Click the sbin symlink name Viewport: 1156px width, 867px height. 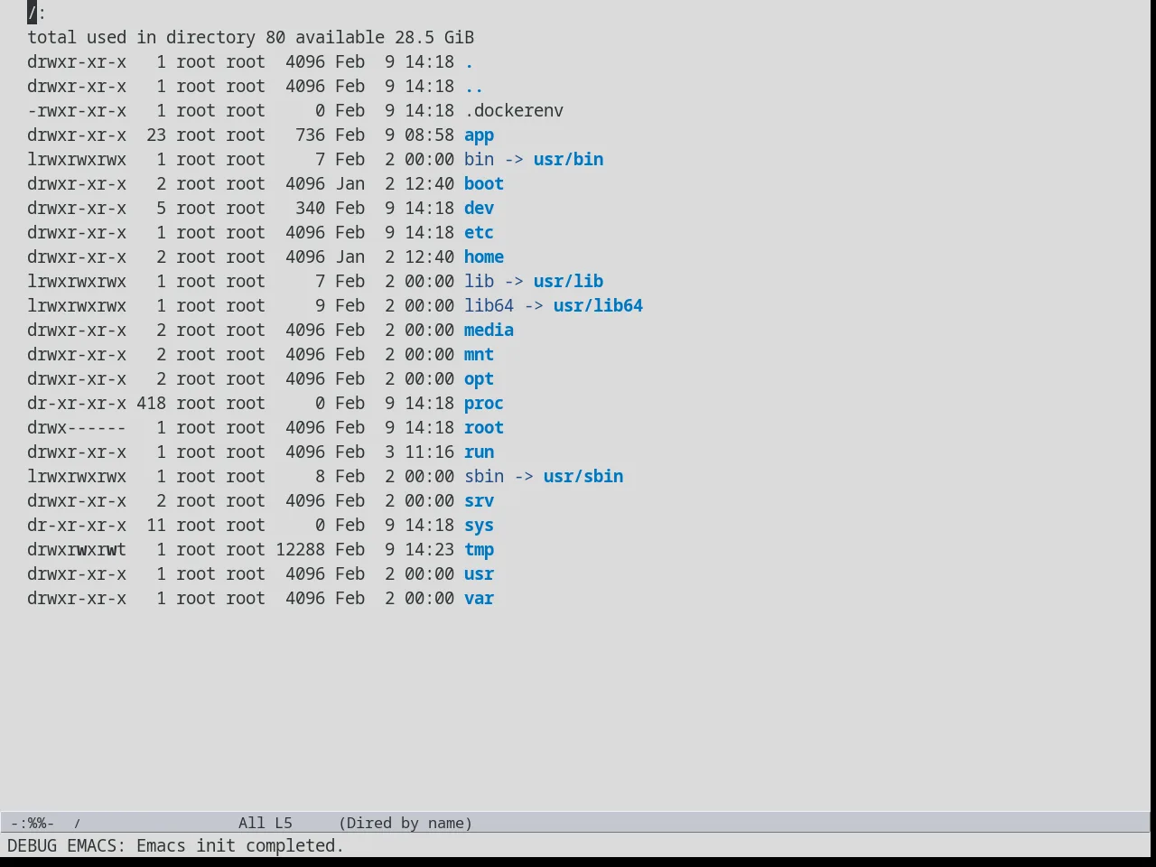click(x=484, y=476)
